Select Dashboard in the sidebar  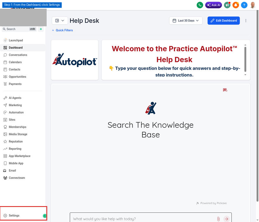pyautogui.click(x=23, y=48)
